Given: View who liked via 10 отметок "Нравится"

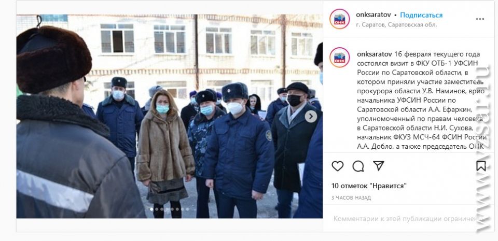Looking at the screenshot, I should click(x=369, y=186).
